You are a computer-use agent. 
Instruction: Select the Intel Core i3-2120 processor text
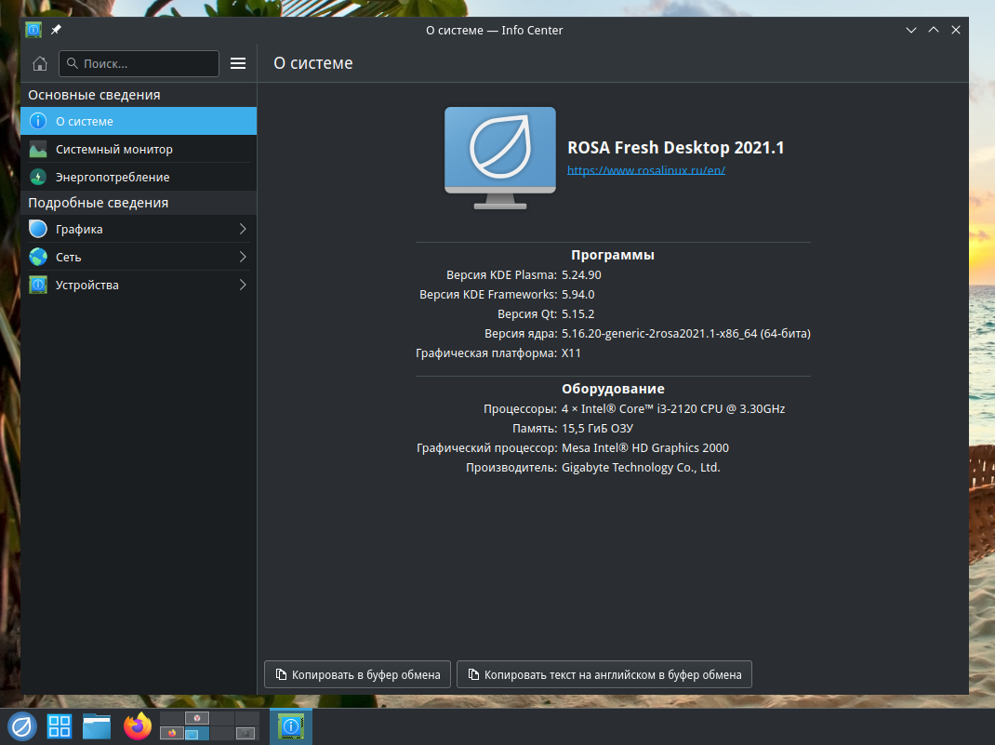click(673, 409)
